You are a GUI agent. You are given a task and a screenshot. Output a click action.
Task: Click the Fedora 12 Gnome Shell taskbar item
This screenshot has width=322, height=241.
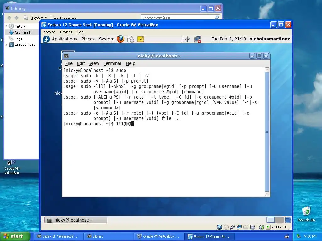coord(209,236)
